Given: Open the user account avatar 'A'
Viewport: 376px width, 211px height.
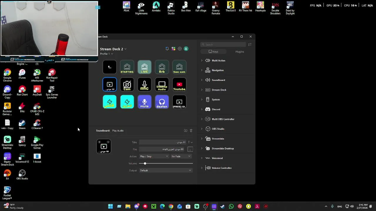Looking at the screenshot, I should [x=186, y=49].
